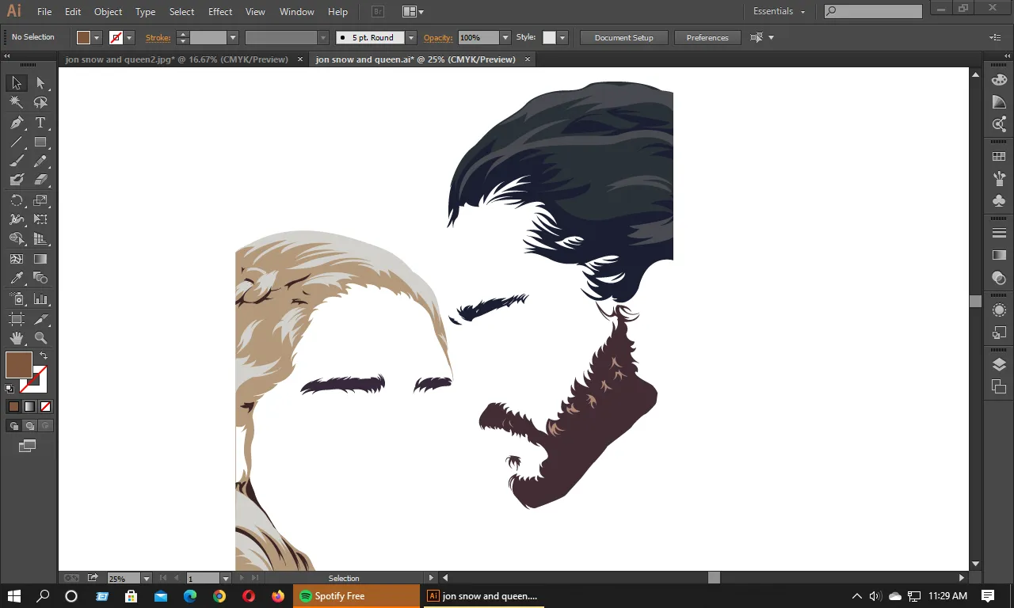
Task: Select the Scale tool
Action: 40,200
